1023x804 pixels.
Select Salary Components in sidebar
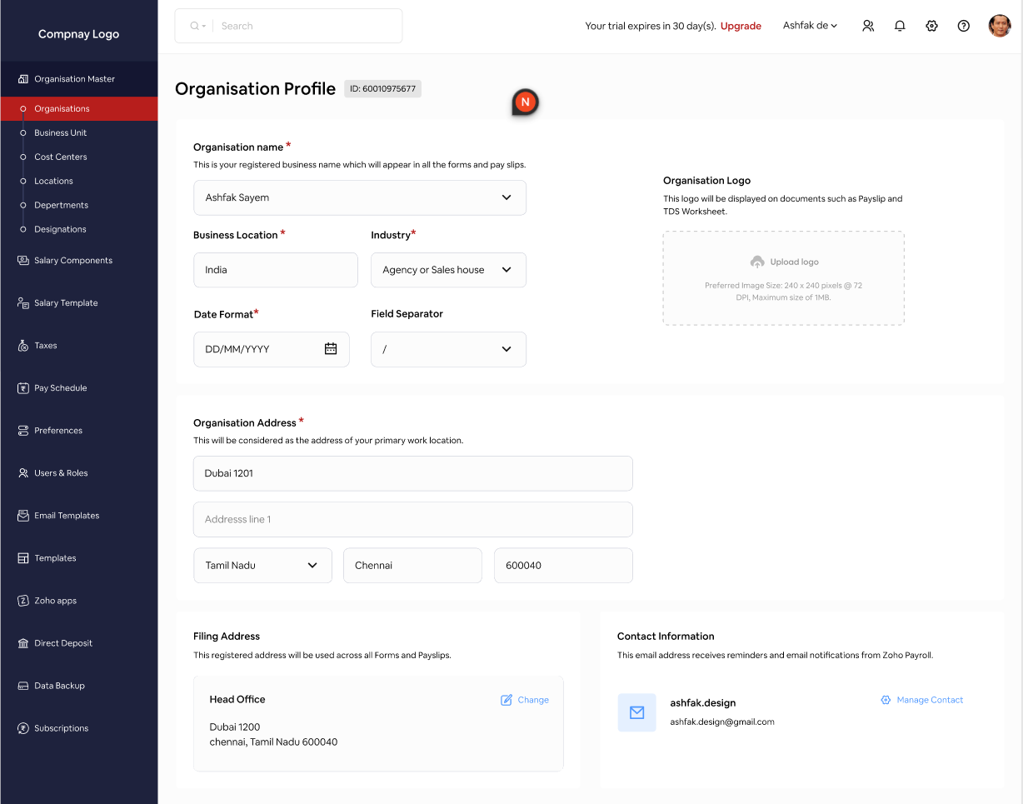(x=73, y=261)
